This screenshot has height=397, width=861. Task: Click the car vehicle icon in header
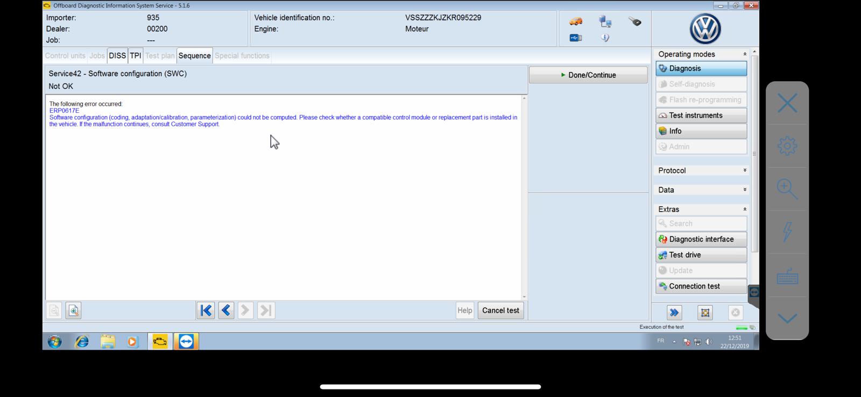pos(575,22)
